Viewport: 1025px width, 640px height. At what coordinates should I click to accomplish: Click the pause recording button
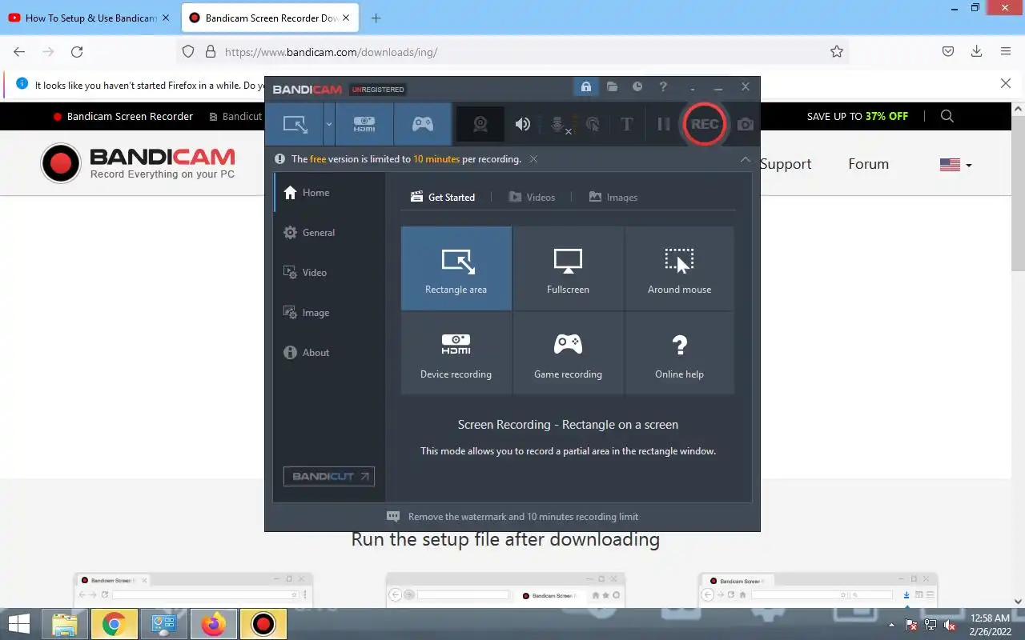click(x=663, y=124)
